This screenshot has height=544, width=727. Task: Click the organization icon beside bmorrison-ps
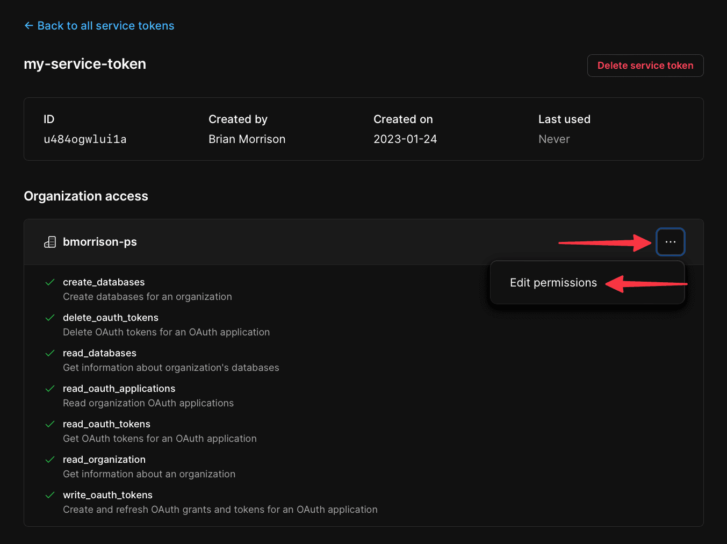pyautogui.click(x=50, y=242)
